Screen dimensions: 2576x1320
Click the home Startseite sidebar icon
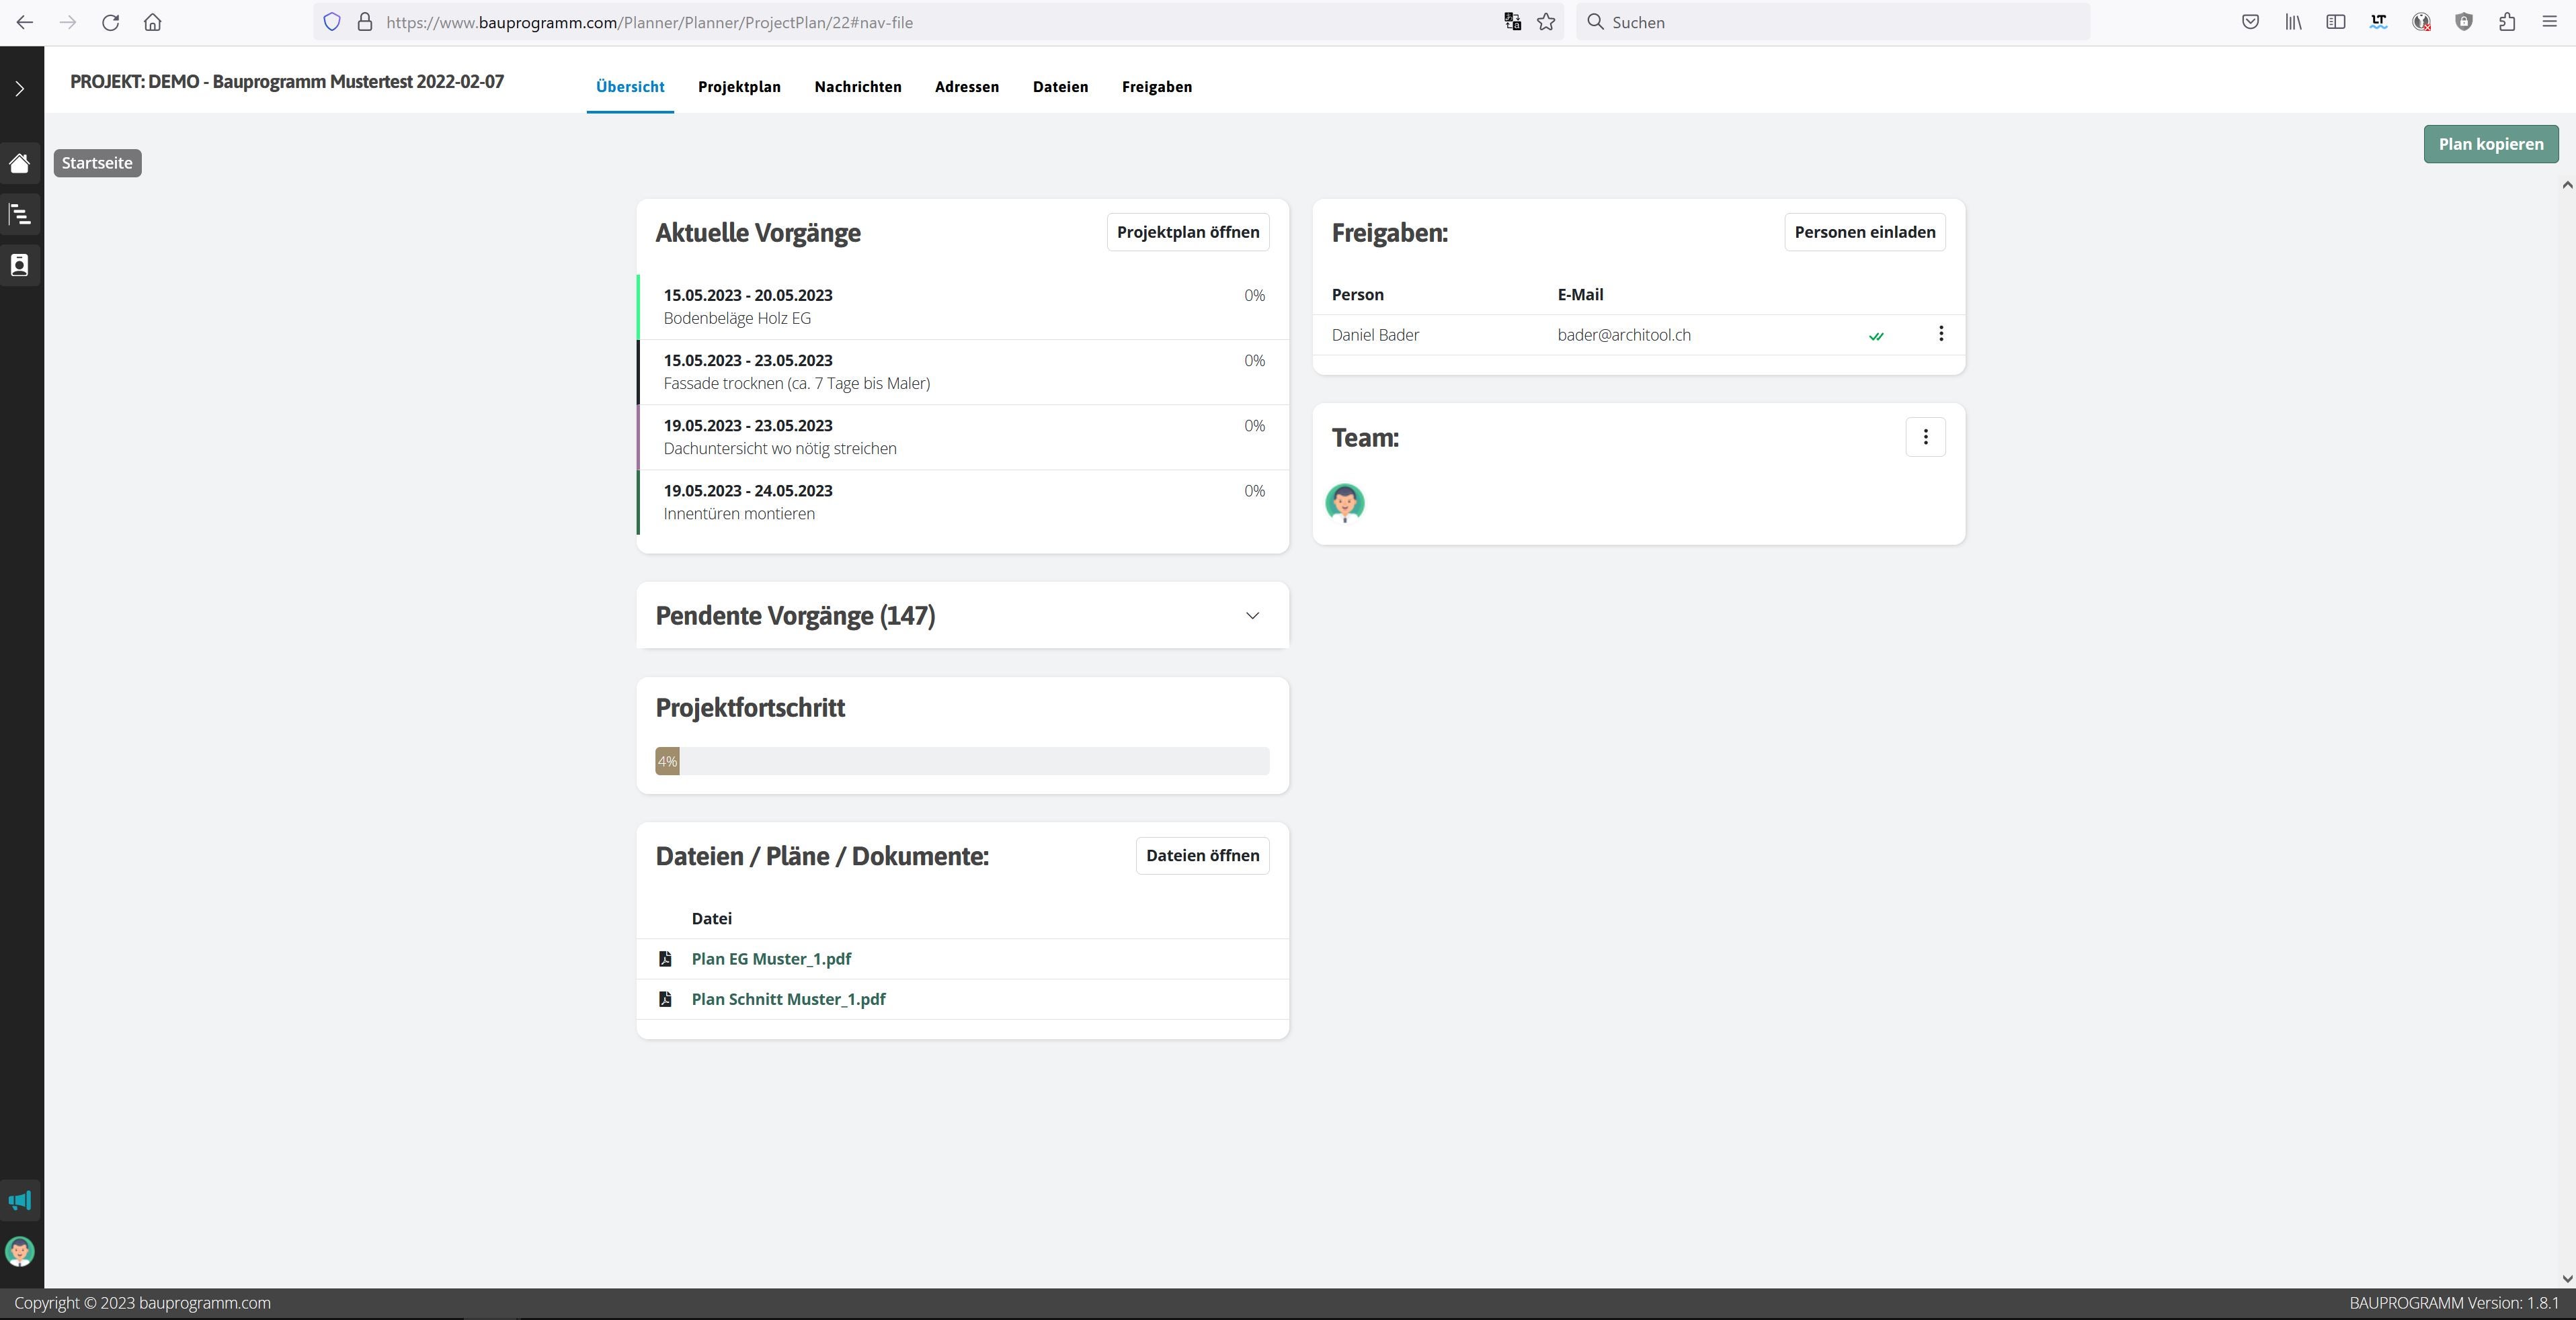(20, 163)
